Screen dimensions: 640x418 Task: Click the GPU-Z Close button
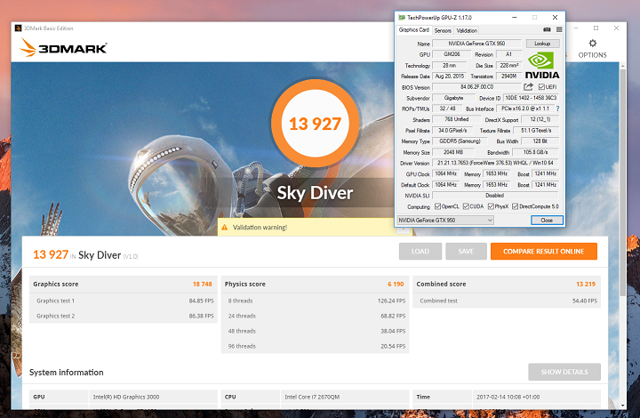[x=547, y=221]
